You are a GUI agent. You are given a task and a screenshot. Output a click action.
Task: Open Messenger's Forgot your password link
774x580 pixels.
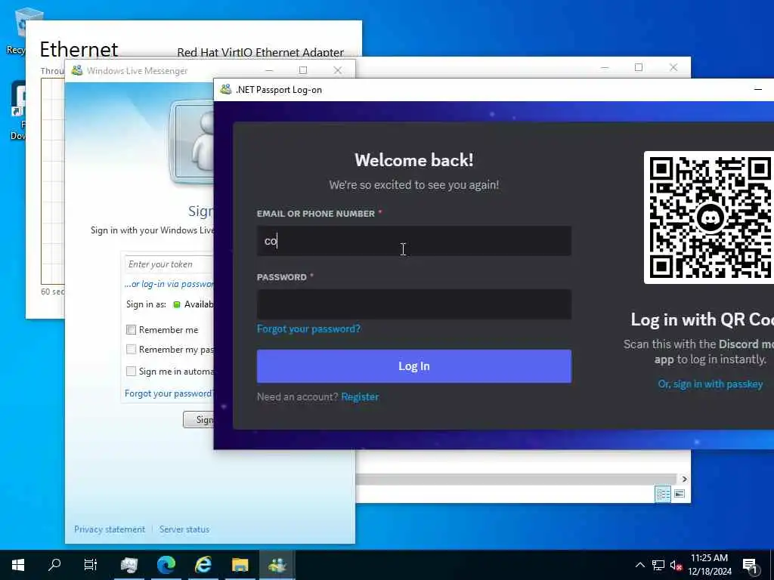(169, 393)
